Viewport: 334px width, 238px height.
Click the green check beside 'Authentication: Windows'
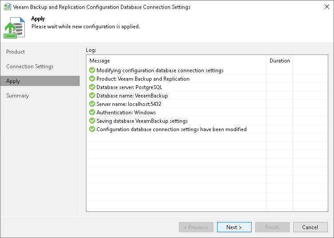click(92, 112)
